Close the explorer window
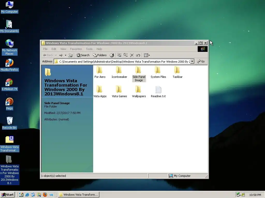The width and height of the screenshot is (265, 198). [x=205, y=43]
